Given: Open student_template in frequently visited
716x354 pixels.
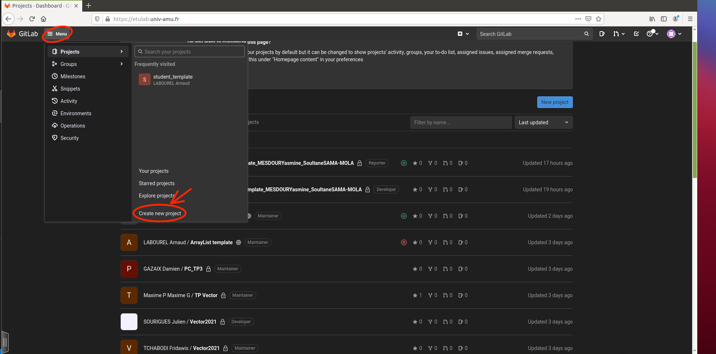Looking at the screenshot, I should click(173, 80).
